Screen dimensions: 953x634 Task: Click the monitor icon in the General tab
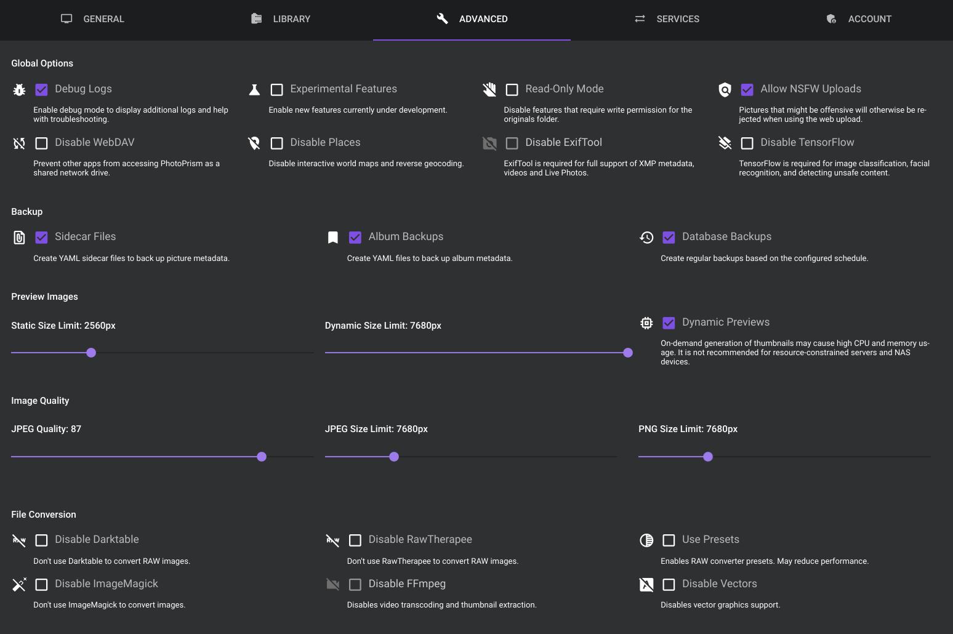(x=66, y=19)
